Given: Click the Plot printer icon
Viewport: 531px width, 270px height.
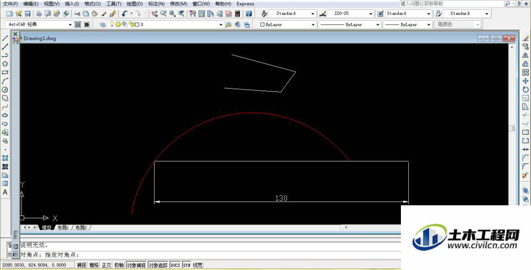Looking at the screenshot, I should (39, 14).
